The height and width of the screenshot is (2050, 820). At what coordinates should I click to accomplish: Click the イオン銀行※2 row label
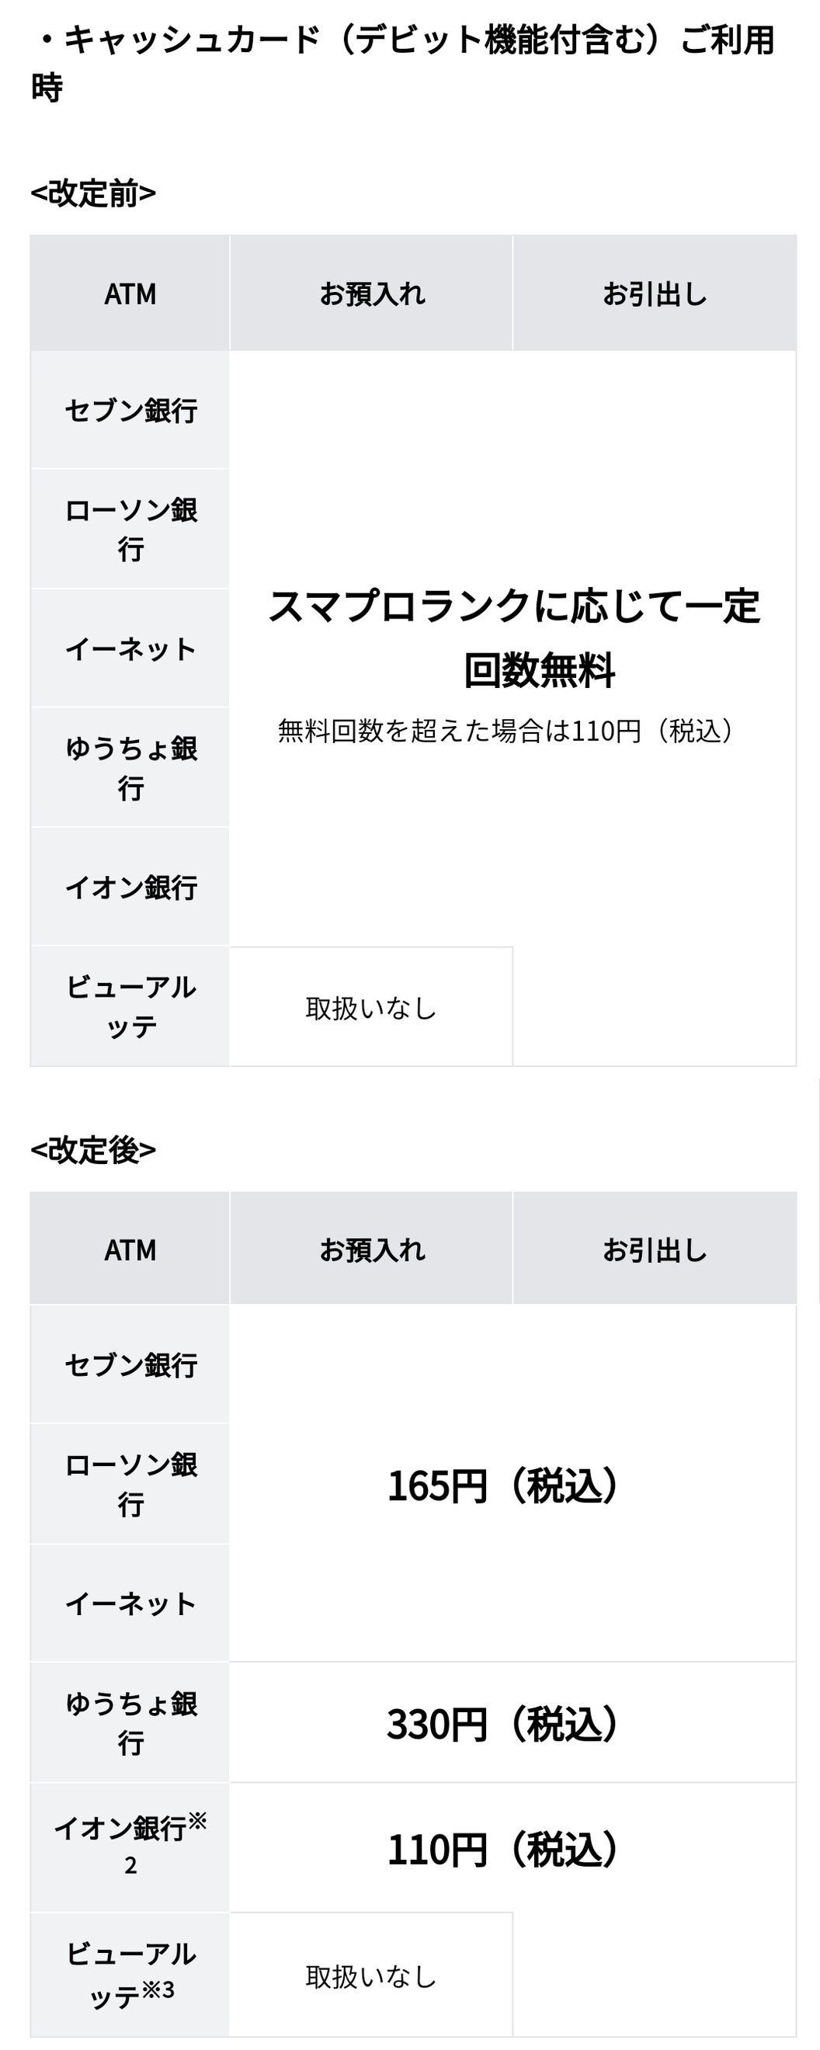[x=130, y=1847]
